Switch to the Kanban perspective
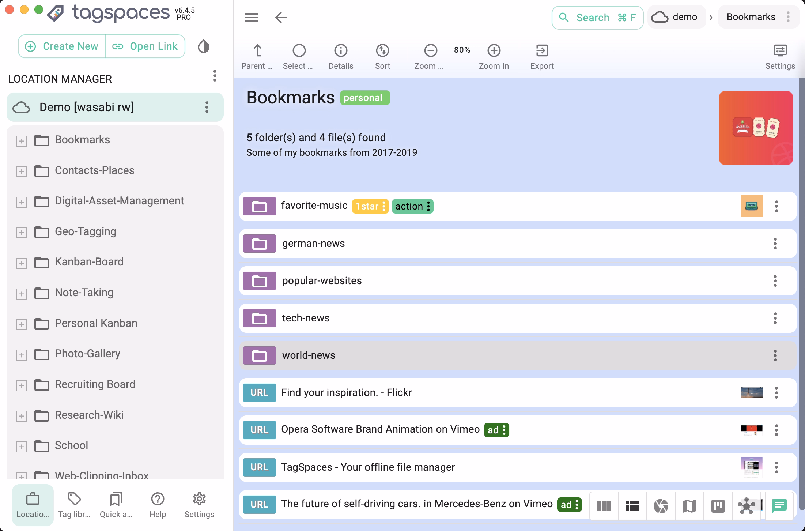 [717, 506]
